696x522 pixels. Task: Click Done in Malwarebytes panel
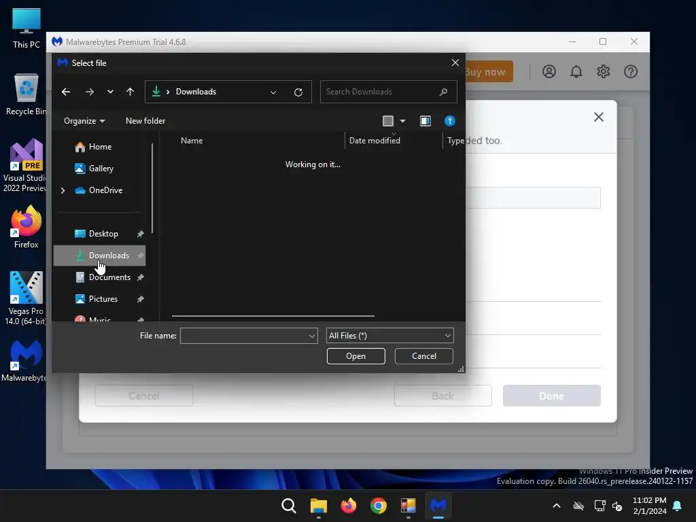click(552, 396)
